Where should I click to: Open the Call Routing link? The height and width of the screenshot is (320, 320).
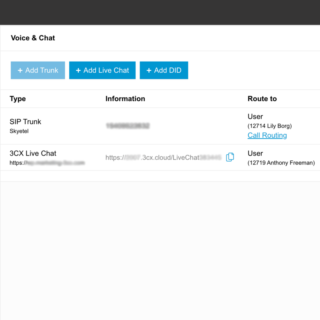click(267, 135)
